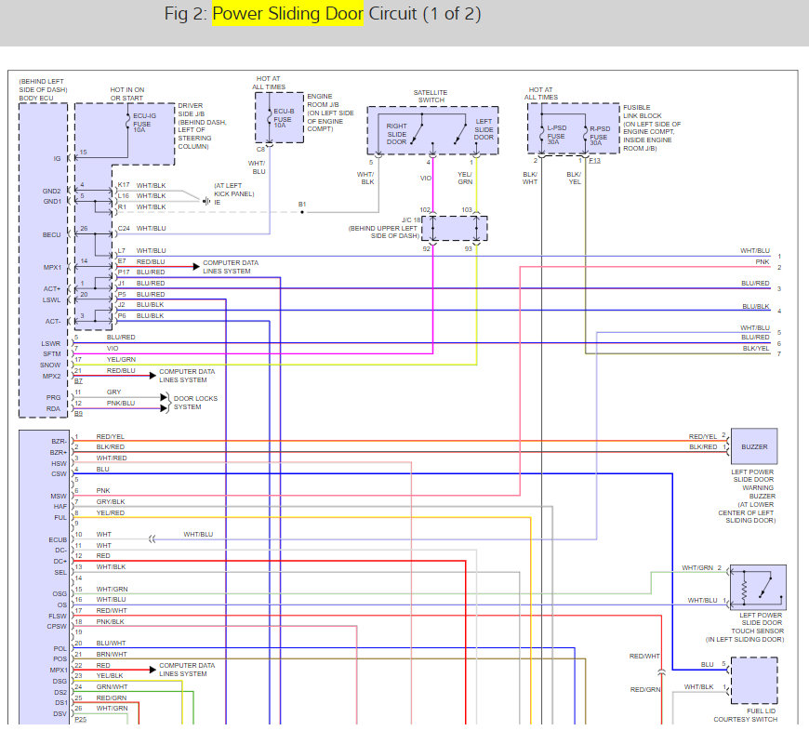Screen dimensions: 809x744
Task: Select the BUZZER component box
Action: (x=754, y=446)
